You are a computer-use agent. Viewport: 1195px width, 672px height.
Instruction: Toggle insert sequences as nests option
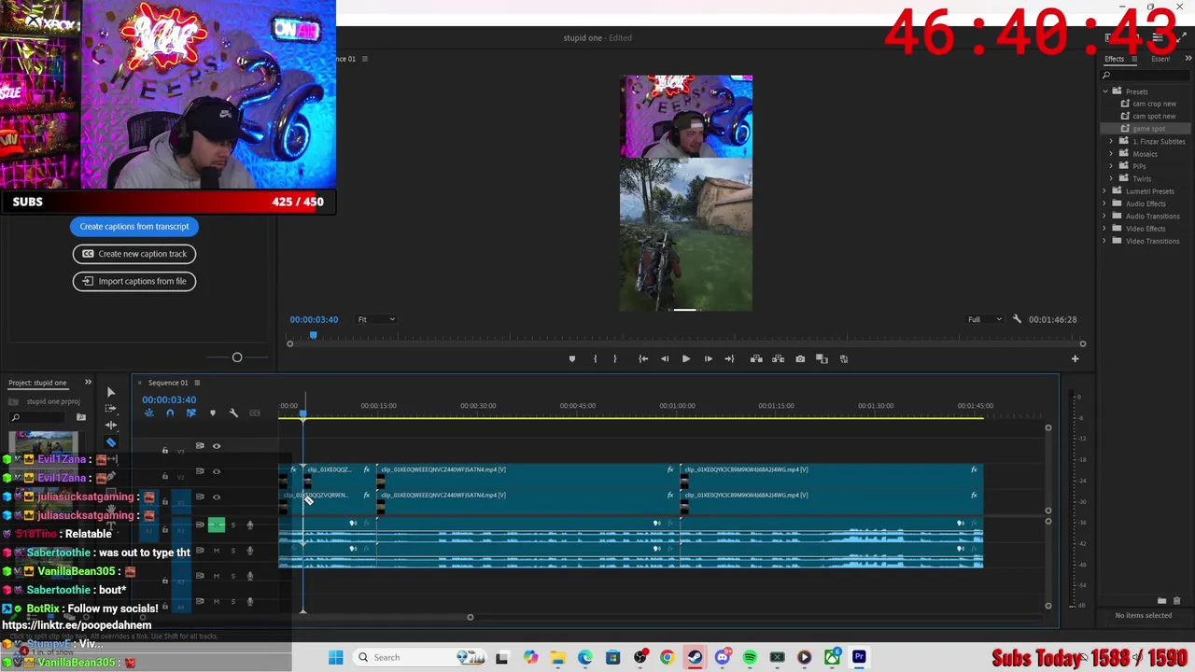point(148,413)
